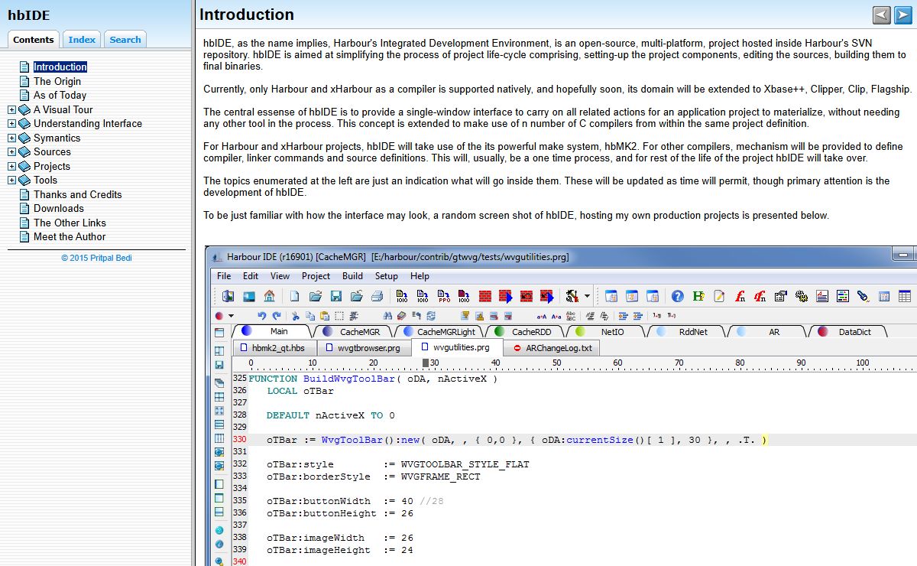
Task: Expand the Symantics topic node
Action: point(11,138)
